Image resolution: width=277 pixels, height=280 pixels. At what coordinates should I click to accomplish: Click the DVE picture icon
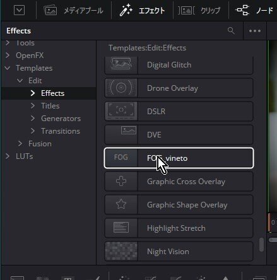tap(129, 131)
